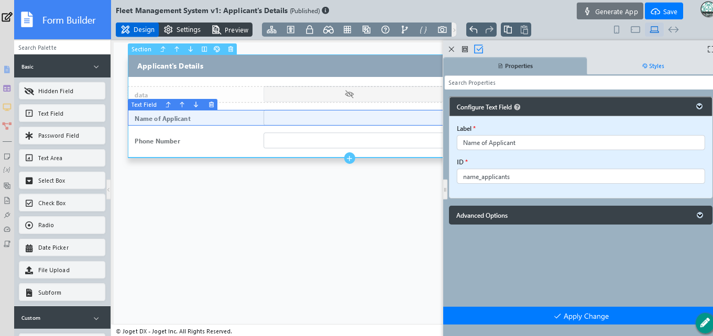Click the Search Palette field

coord(62,48)
